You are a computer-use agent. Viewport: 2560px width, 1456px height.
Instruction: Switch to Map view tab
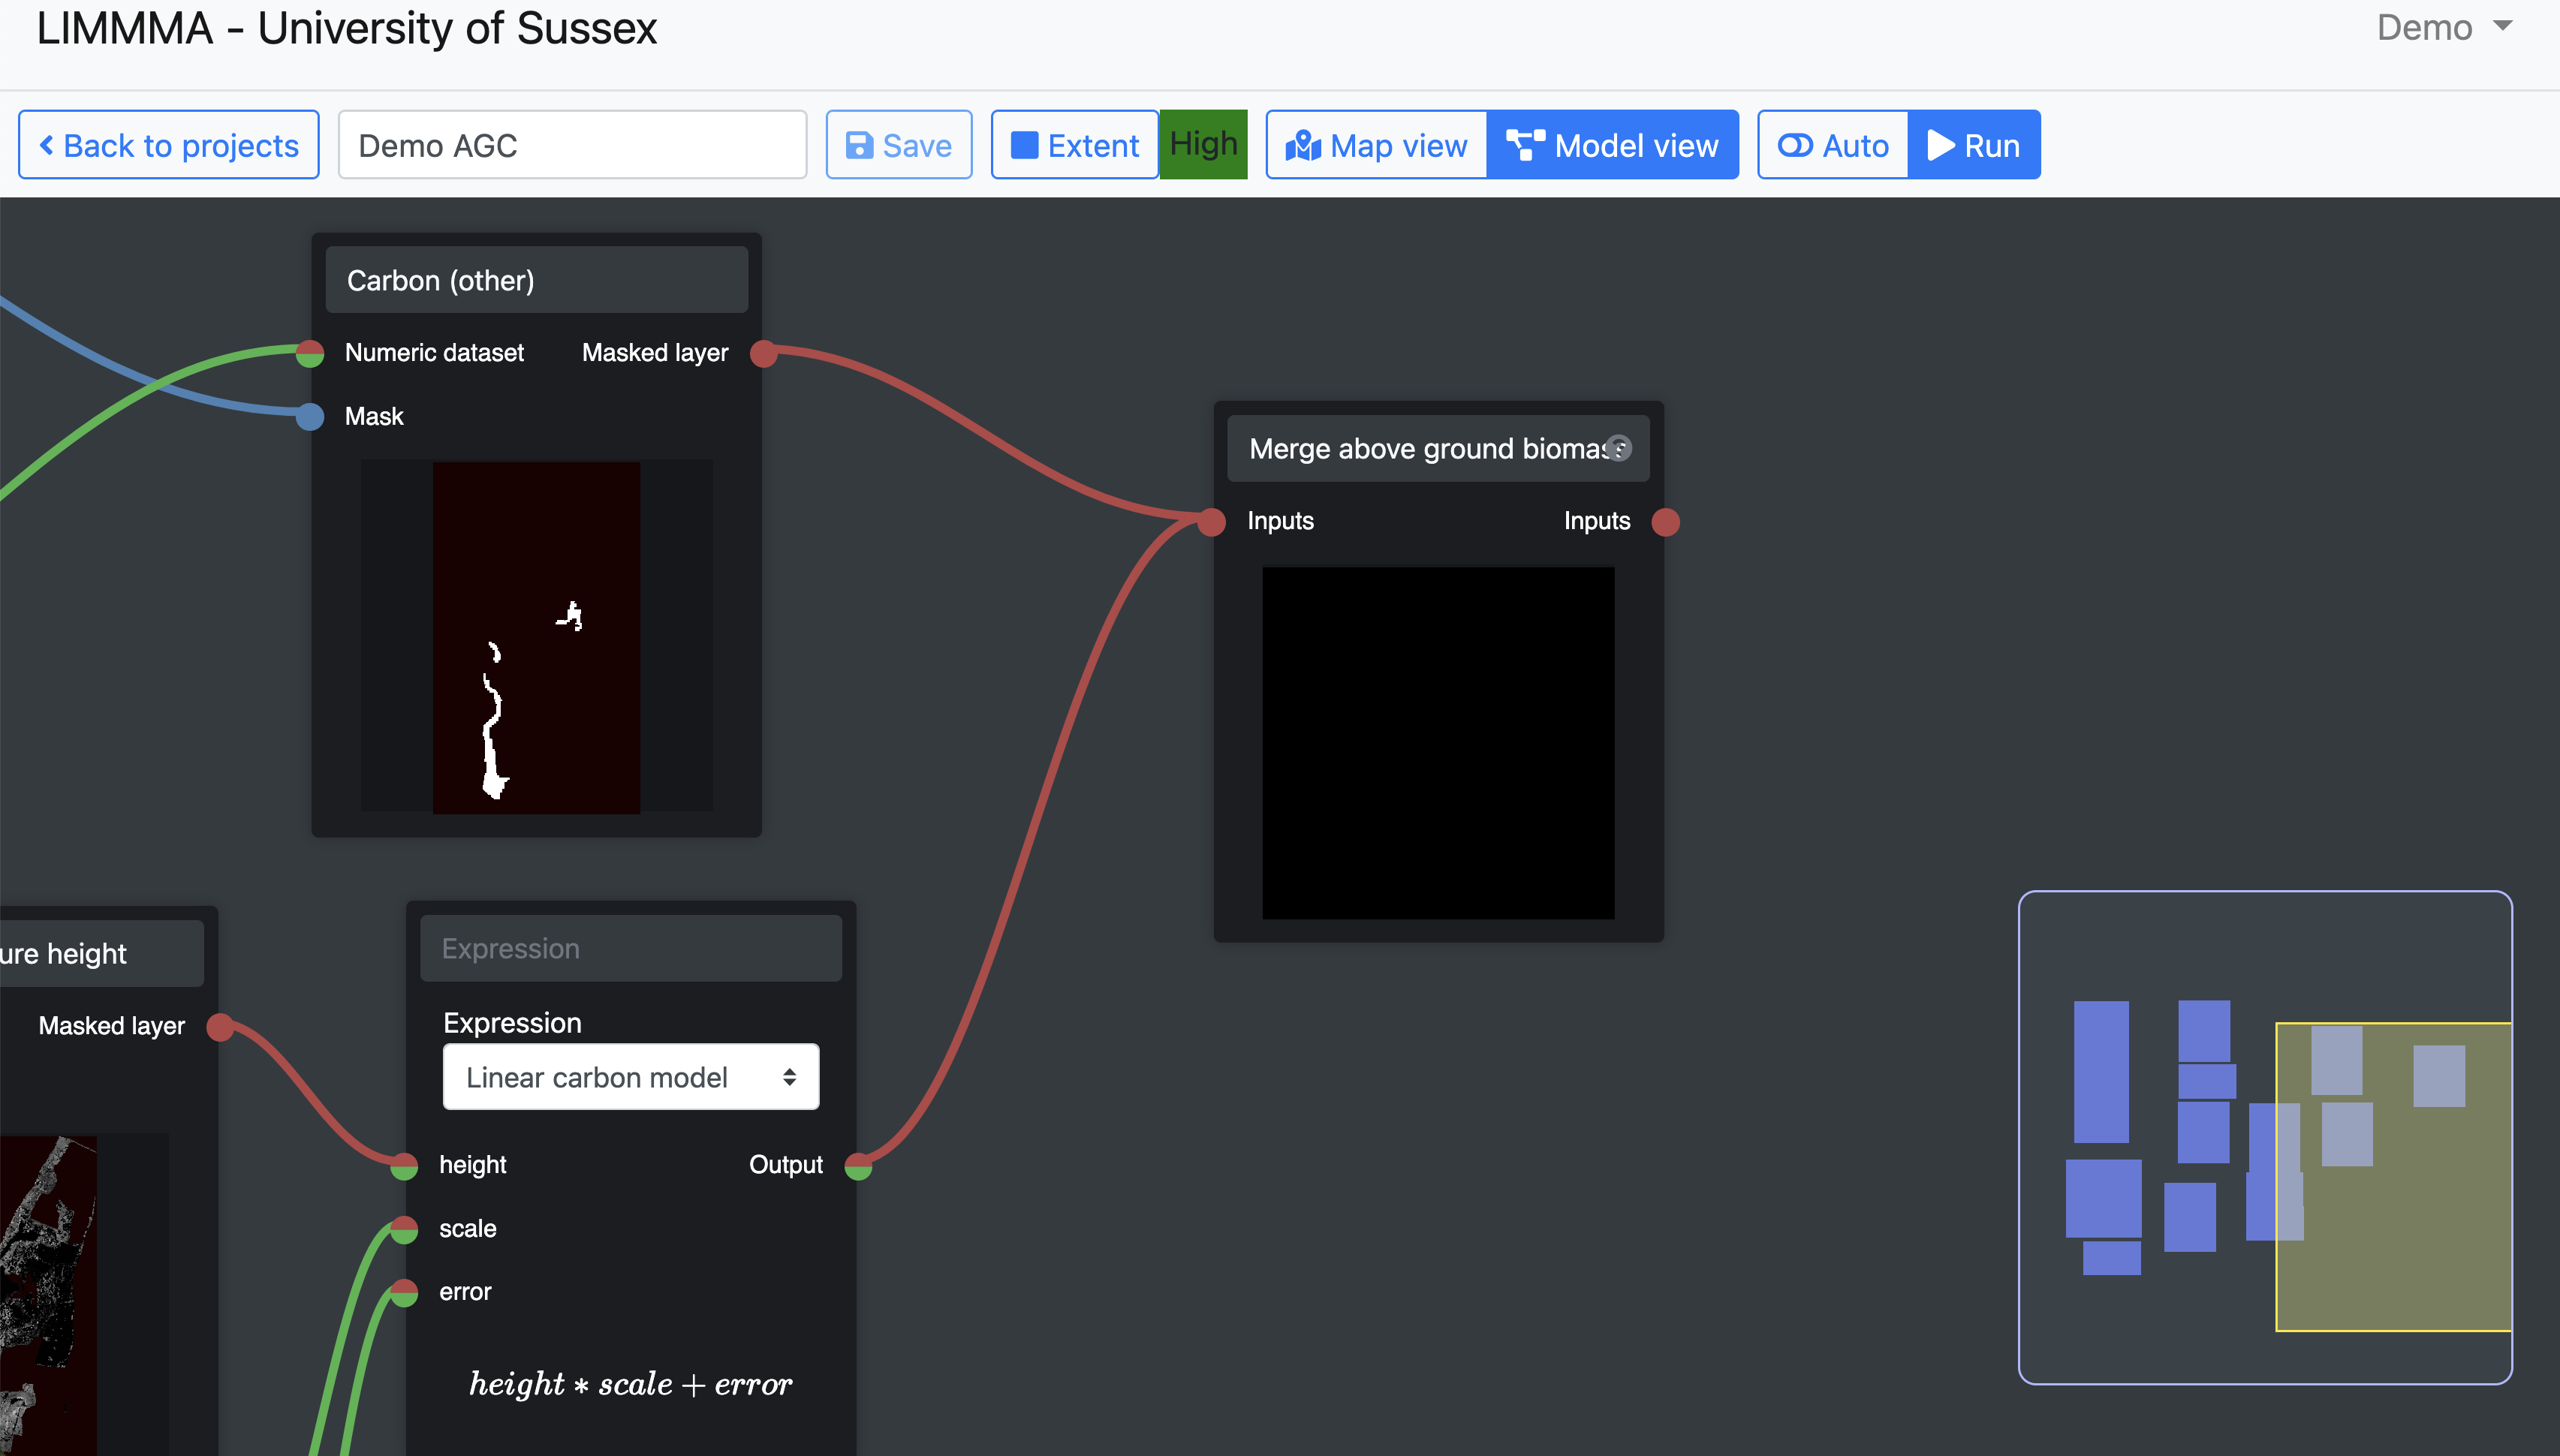pos(1376,145)
